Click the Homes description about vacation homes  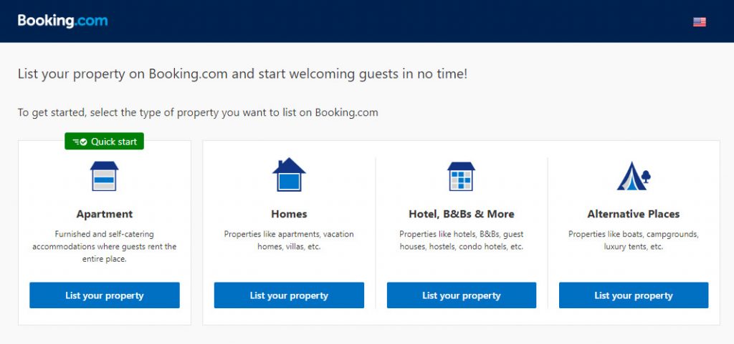(x=289, y=240)
